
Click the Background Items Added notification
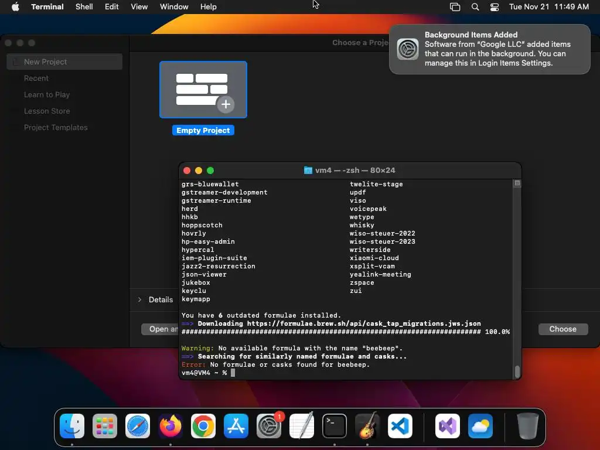489,49
